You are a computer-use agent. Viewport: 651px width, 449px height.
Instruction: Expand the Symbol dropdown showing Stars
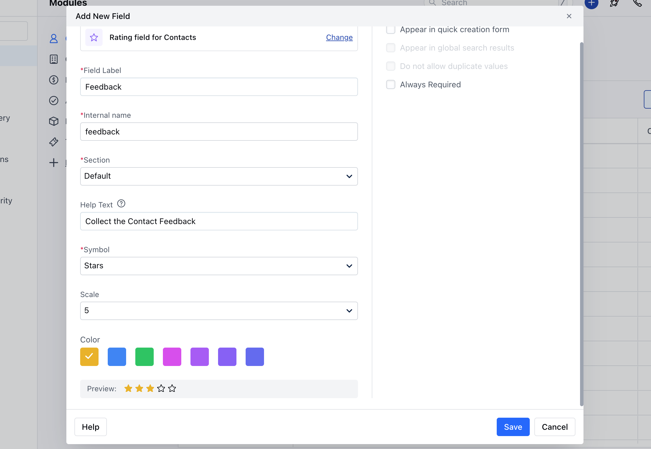pos(219,266)
